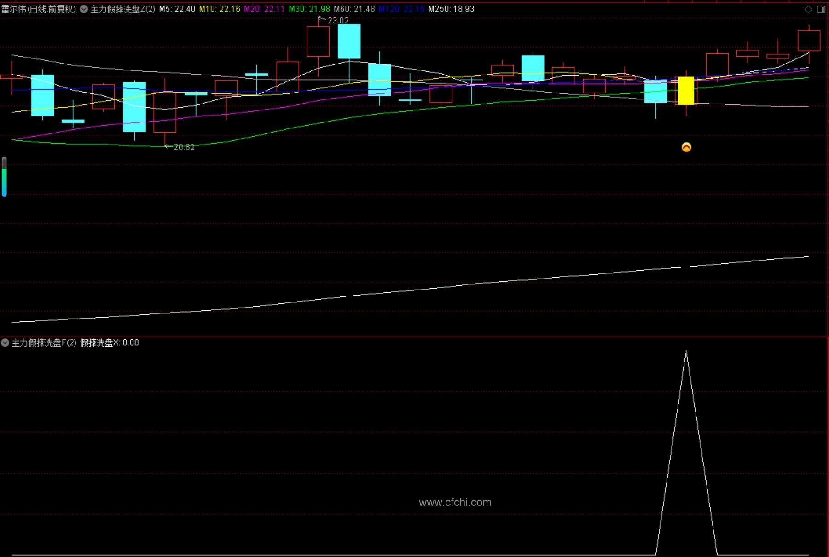The width and height of the screenshot is (829, 557).
Task: Click the 23.02 high price label
Action: pyautogui.click(x=338, y=21)
